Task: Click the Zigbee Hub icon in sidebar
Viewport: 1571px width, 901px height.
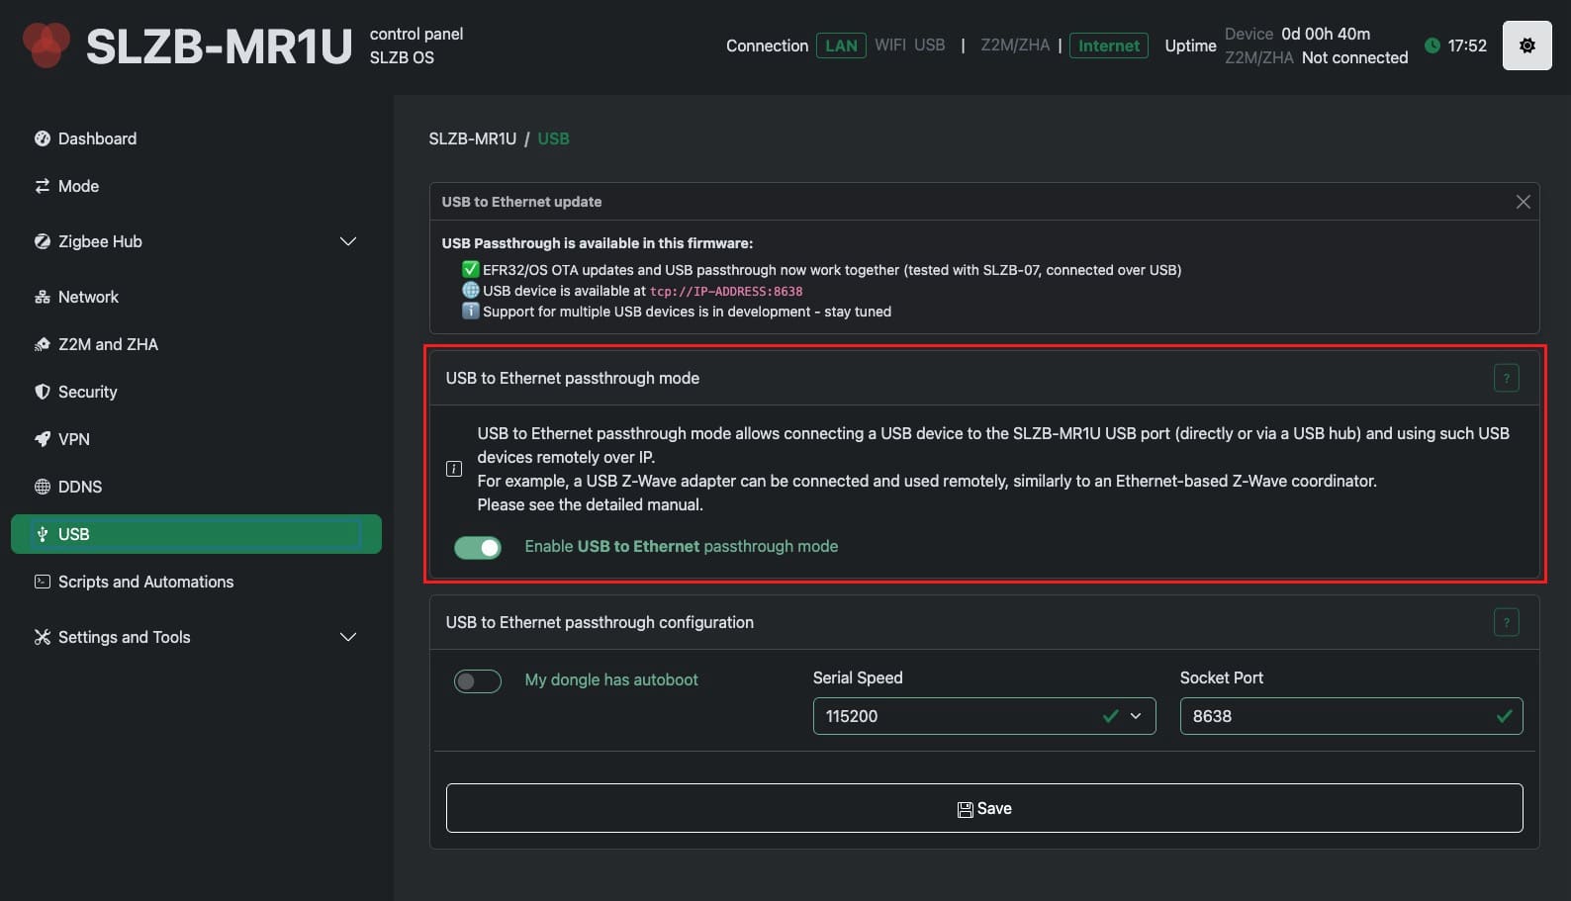Action: tap(42, 241)
